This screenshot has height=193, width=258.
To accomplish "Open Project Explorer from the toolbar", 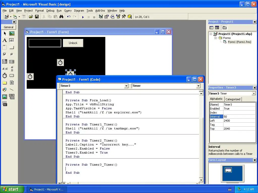I will pos(101,17).
